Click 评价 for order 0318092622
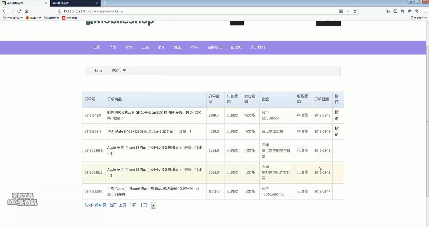This screenshot has width=429, height=227. point(200,169)
